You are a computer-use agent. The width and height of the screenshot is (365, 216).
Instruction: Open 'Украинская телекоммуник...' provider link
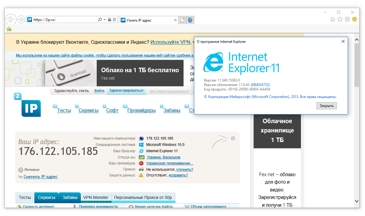pyautogui.click(x=169, y=163)
